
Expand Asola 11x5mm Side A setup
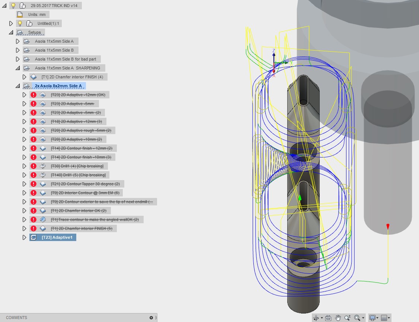click(x=17, y=41)
